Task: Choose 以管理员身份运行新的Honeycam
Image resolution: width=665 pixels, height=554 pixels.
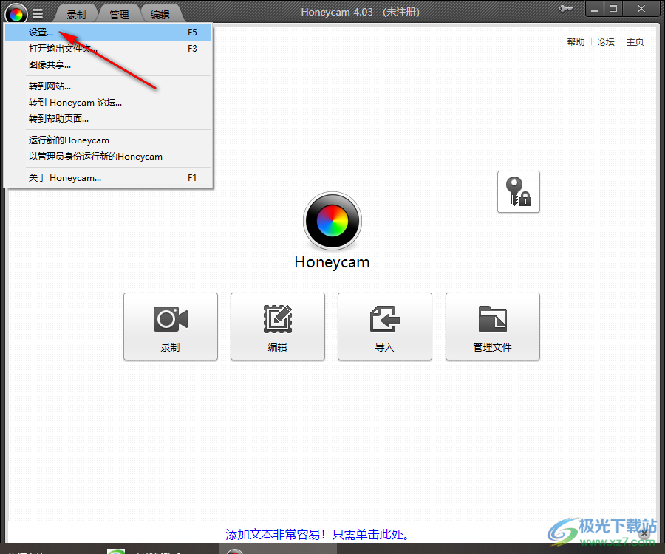Action: pos(108,156)
